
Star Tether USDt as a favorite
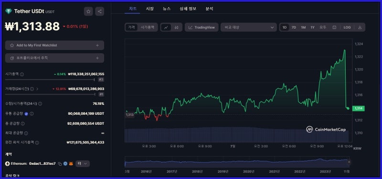click(x=88, y=11)
